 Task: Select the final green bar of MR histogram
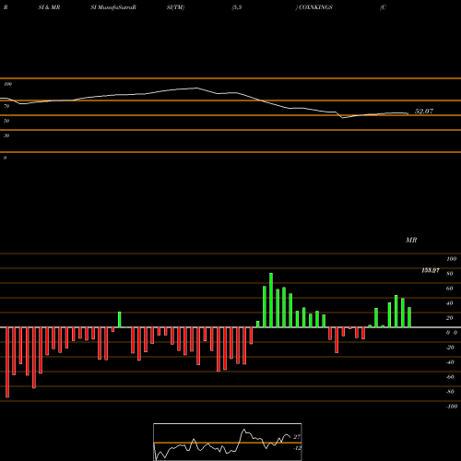pyautogui.click(x=409, y=317)
